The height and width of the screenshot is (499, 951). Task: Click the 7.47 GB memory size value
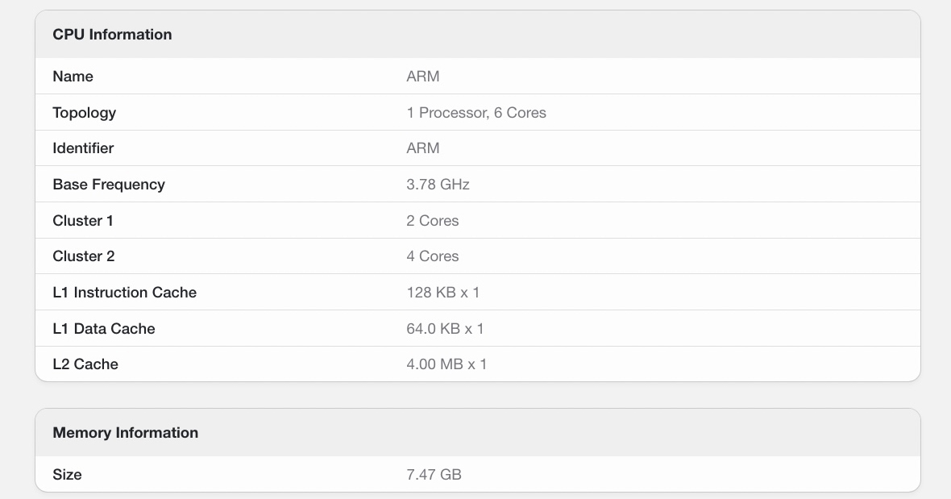pyautogui.click(x=434, y=474)
